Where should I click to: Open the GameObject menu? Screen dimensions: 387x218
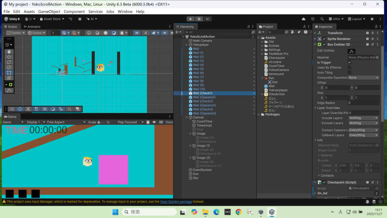[x=49, y=12]
